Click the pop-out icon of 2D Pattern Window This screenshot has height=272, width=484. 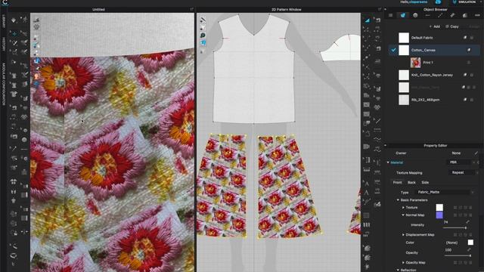380,9
